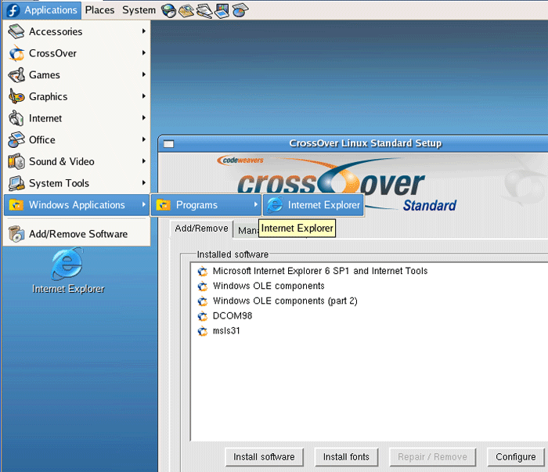This screenshot has width=548, height=472.
Task: Launch the word processor panel icon
Action: tap(204, 10)
